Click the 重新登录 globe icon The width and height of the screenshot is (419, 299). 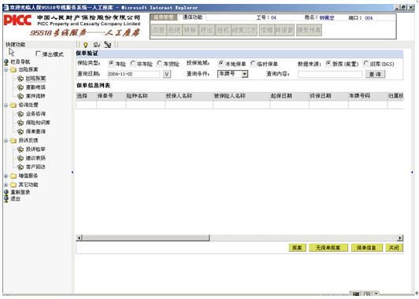pos(6,192)
